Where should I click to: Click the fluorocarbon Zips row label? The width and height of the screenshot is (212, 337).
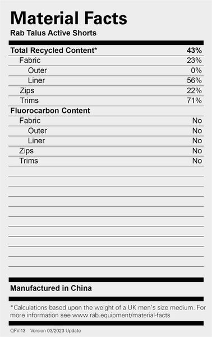point(26,151)
